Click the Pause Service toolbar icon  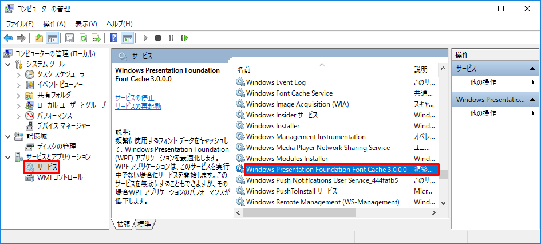point(171,38)
